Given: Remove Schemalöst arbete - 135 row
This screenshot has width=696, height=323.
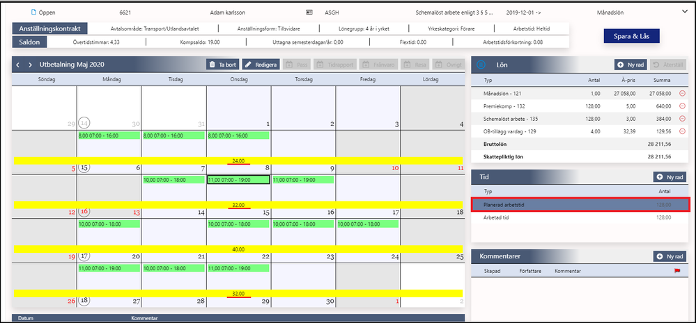Looking at the screenshot, I should [682, 119].
